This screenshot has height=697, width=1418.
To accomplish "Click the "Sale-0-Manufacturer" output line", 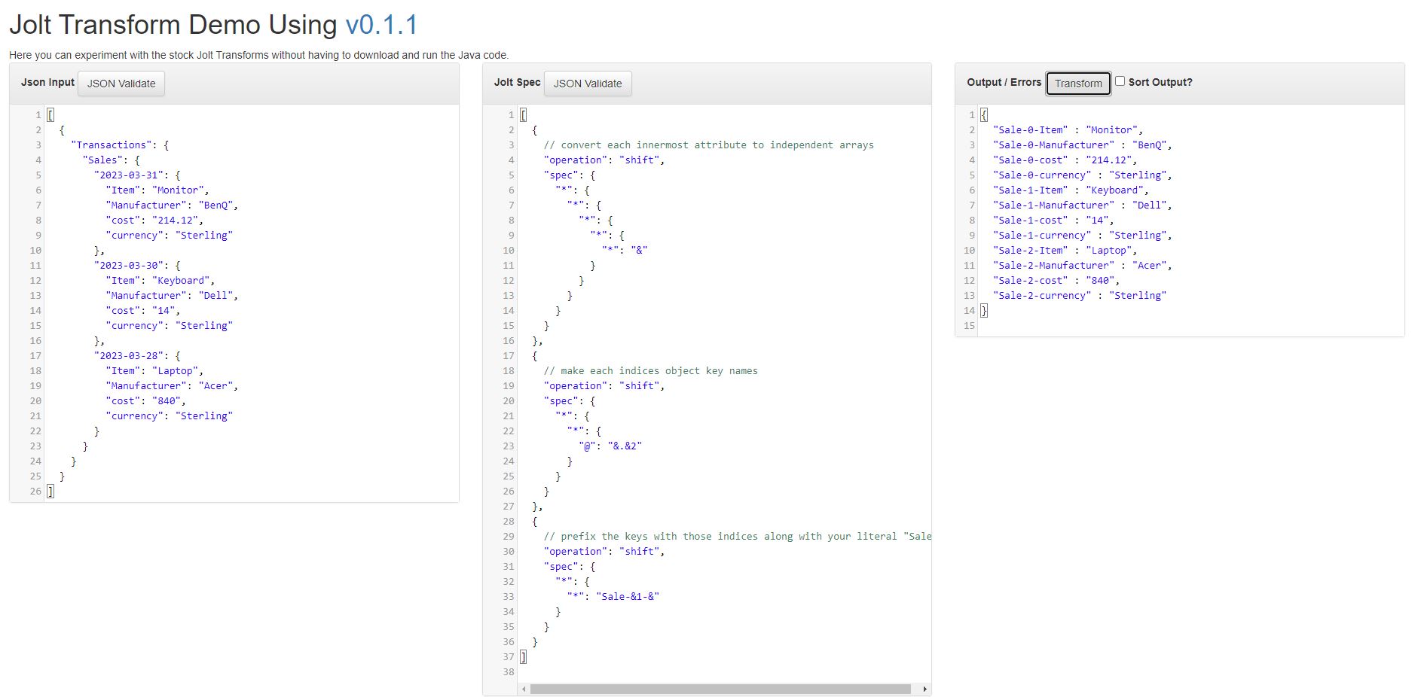I will pos(1082,145).
